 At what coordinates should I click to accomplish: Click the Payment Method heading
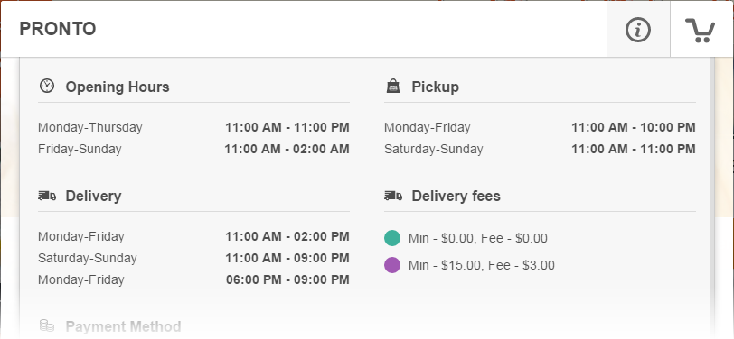[x=123, y=325]
